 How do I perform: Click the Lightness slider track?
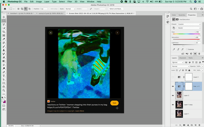pos(186,45)
